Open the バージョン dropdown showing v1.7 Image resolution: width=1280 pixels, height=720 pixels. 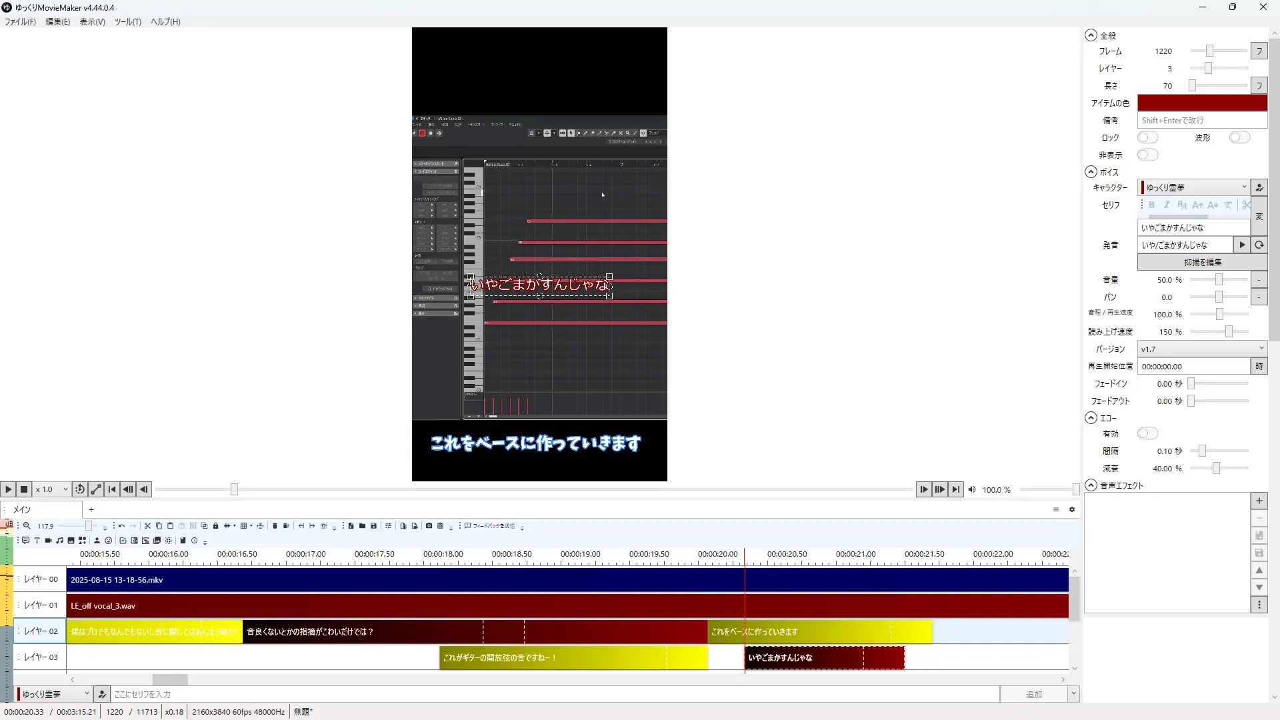(1201, 349)
